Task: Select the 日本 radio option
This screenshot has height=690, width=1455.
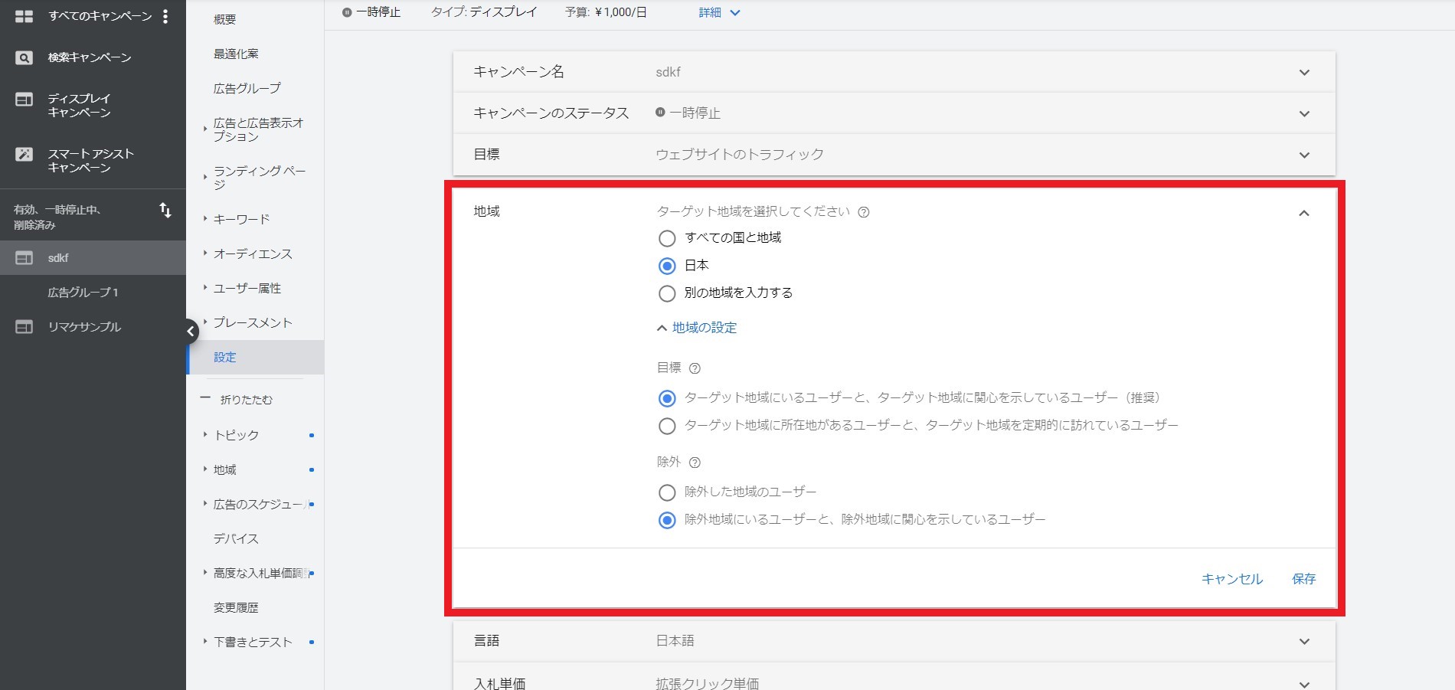Action: click(667, 266)
